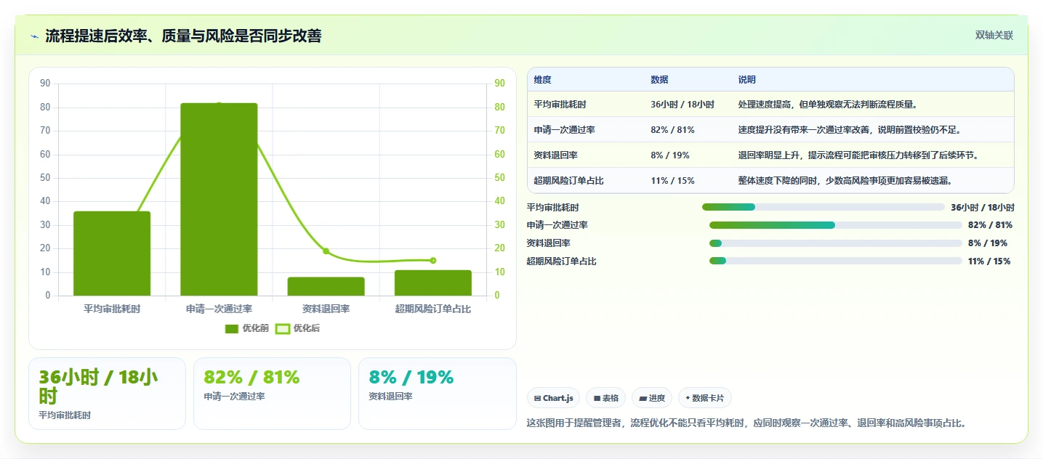Click x-axis label 平均审批耗时
The image size is (1043, 459).
coord(112,309)
